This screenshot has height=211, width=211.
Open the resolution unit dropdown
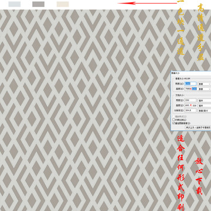click(205, 111)
